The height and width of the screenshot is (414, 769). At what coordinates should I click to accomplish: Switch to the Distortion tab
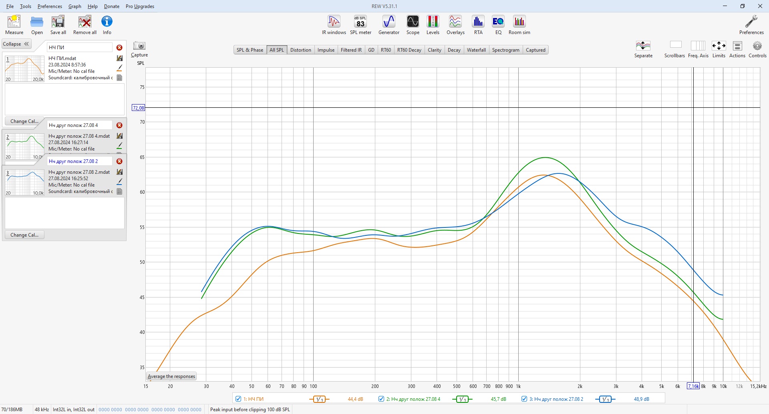point(301,50)
